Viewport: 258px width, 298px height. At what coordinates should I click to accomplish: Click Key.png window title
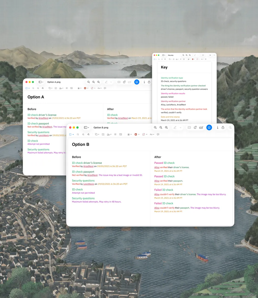170,55
